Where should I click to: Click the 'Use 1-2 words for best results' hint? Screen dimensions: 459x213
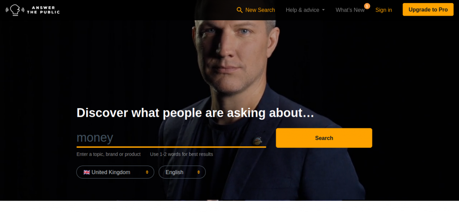pyautogui.click(x=182, y=154)
